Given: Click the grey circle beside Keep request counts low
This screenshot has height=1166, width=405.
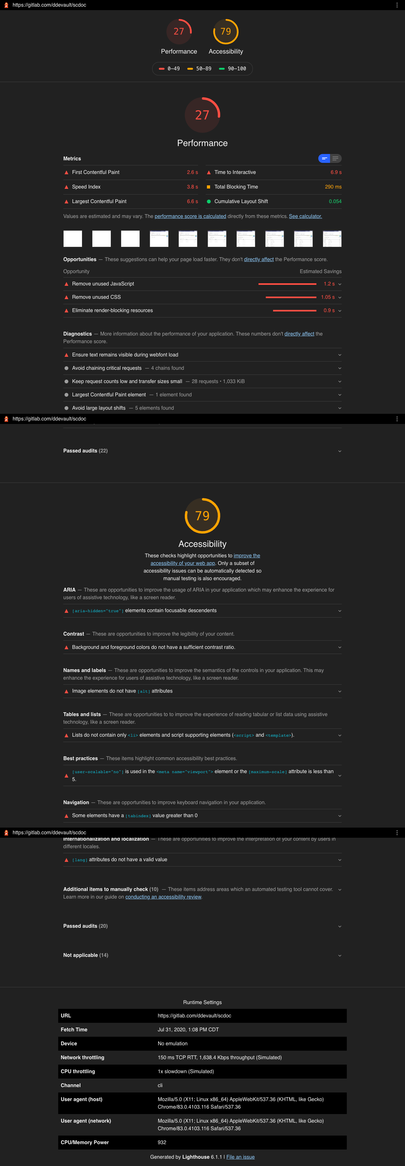Looking at the screenshot, I should pyautogui.click(x=66, y=381).
